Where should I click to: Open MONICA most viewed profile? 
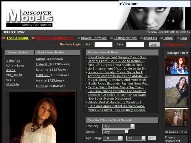[42, 86]
